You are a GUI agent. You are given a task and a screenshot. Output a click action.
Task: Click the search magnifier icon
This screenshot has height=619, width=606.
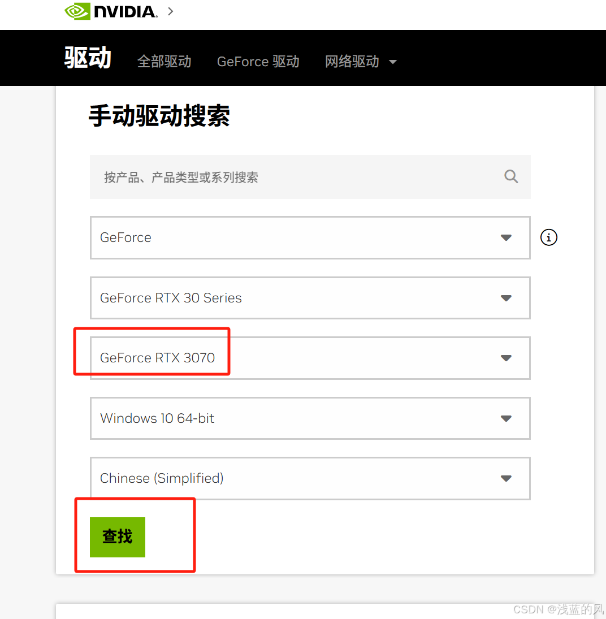(x=511, y=176)
